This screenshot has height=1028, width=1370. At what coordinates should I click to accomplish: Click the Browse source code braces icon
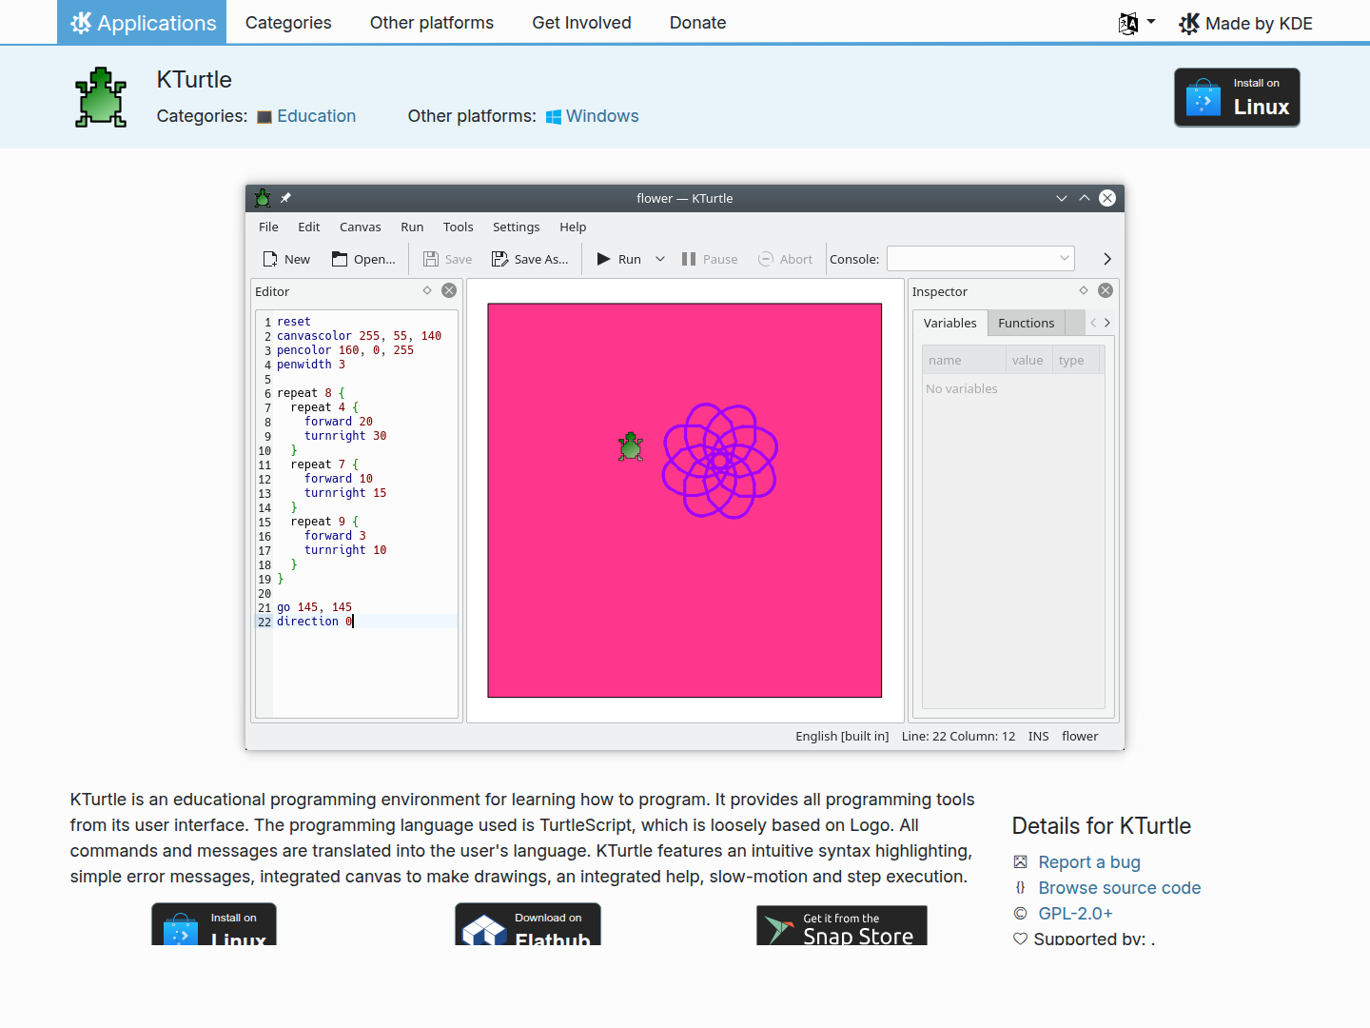point(1020,887)
